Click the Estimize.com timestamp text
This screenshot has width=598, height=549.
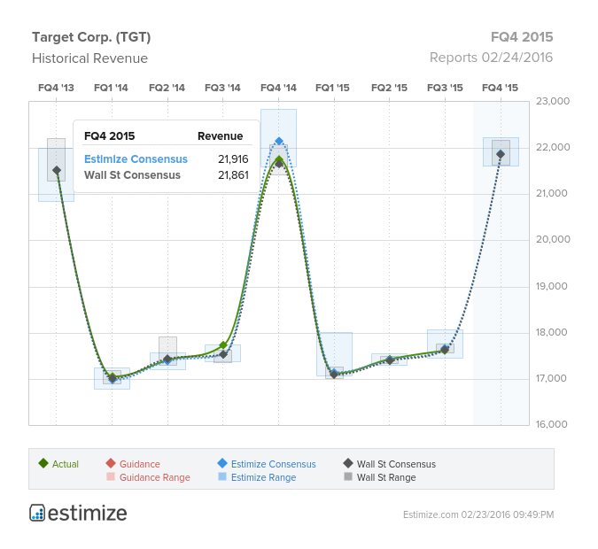click(478, 514)
